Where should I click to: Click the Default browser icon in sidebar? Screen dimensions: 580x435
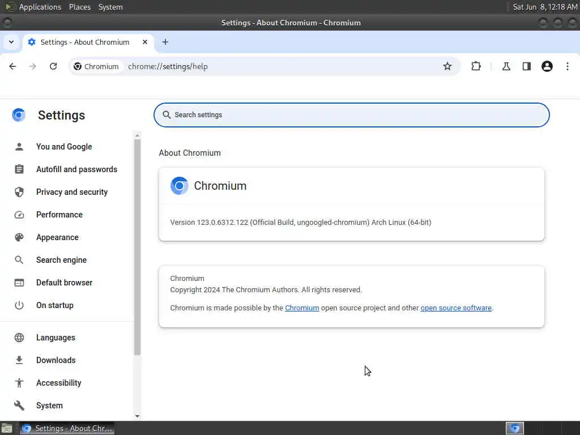point(19,283)
